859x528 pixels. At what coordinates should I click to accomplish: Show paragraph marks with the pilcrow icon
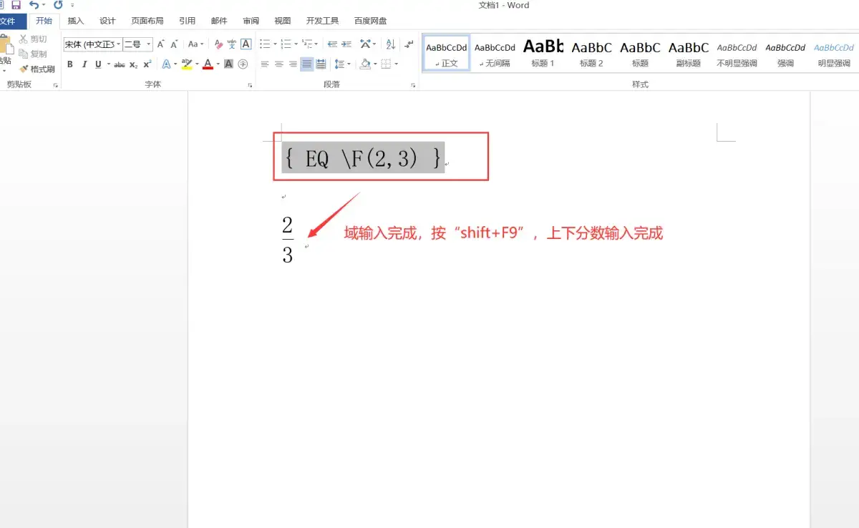(407, 44)
